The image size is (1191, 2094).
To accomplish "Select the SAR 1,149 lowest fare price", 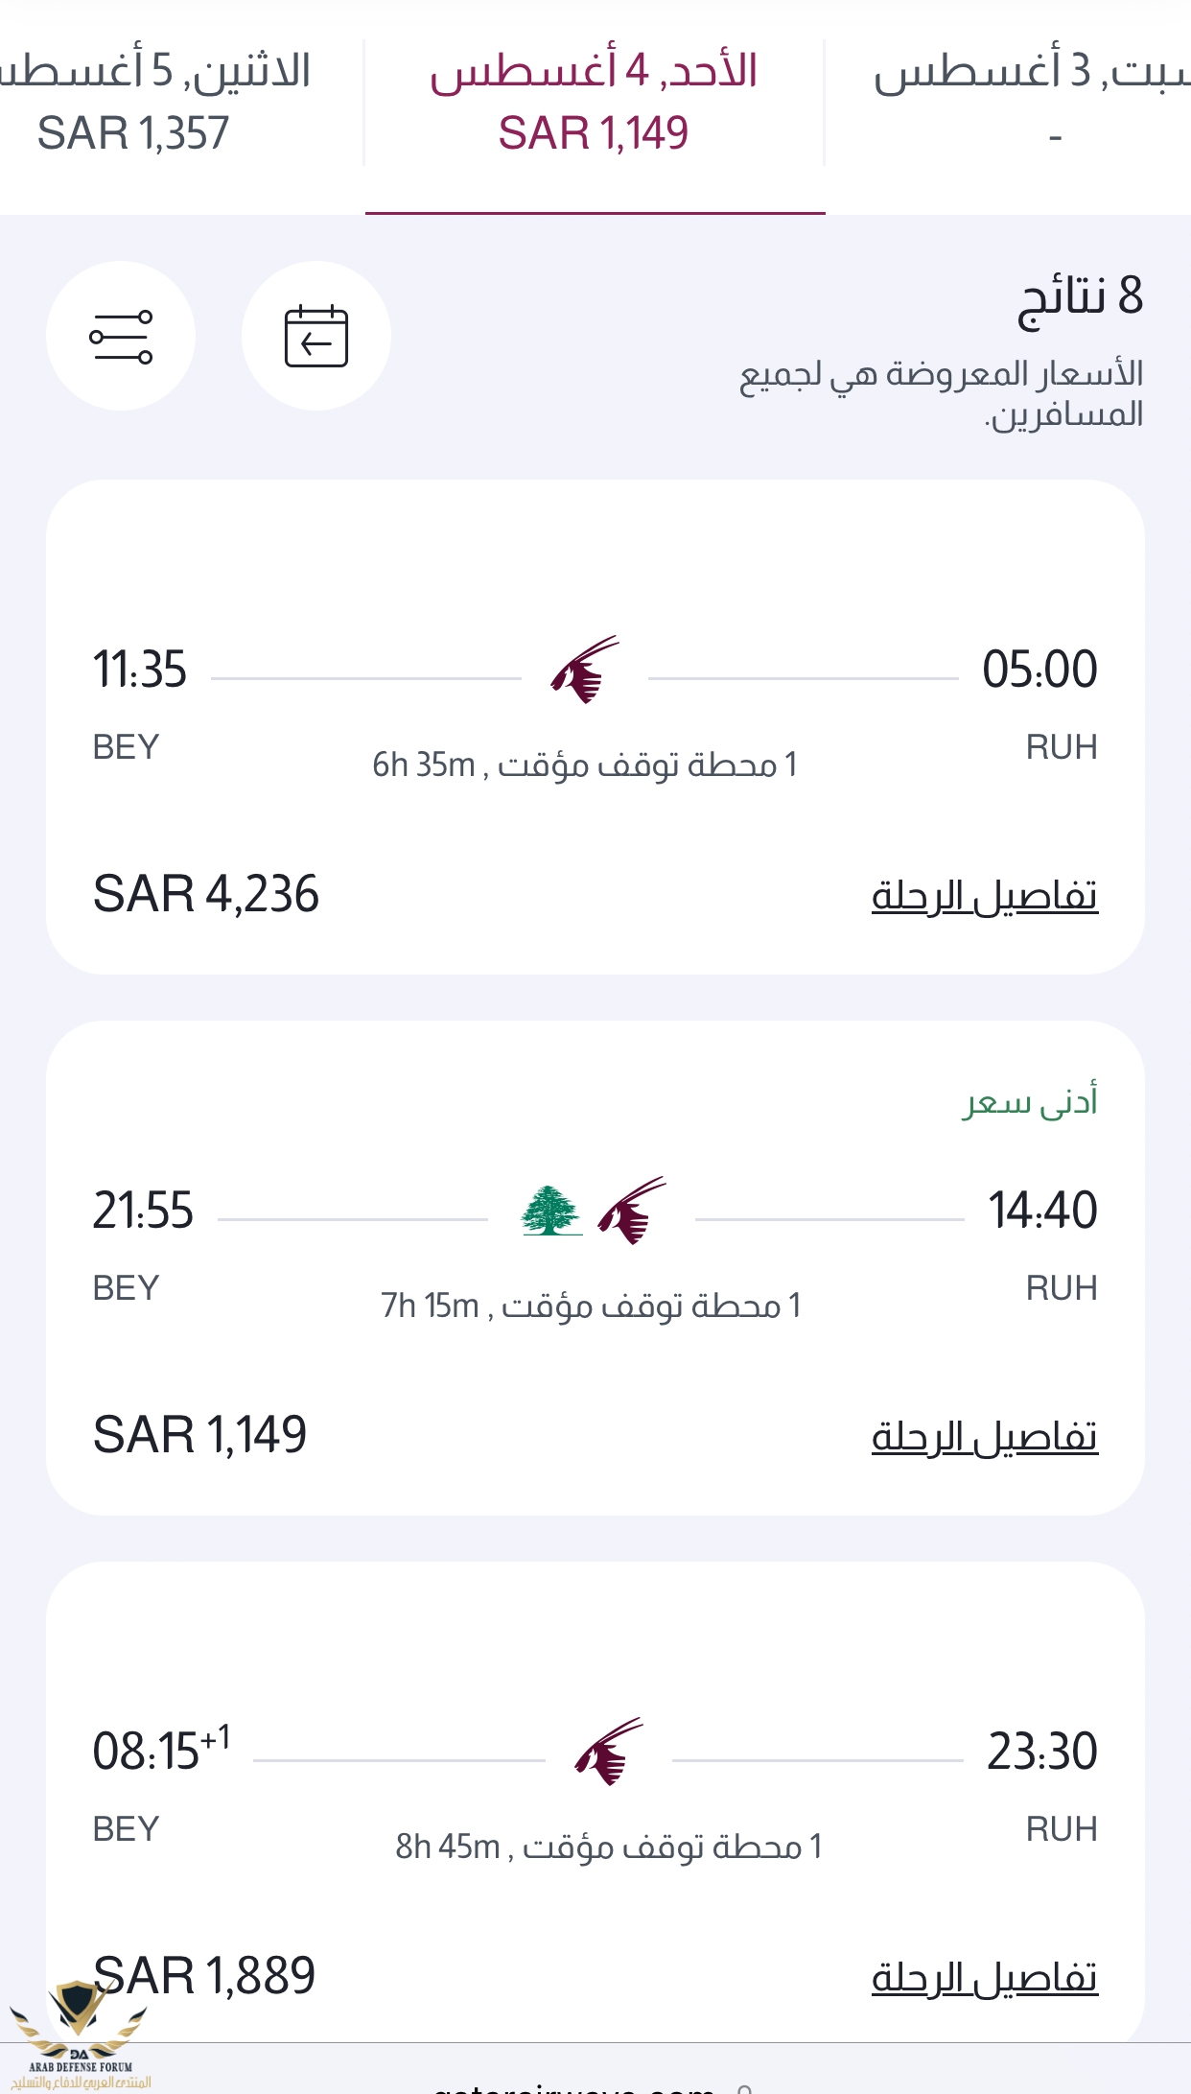I will coord(200,1435).
